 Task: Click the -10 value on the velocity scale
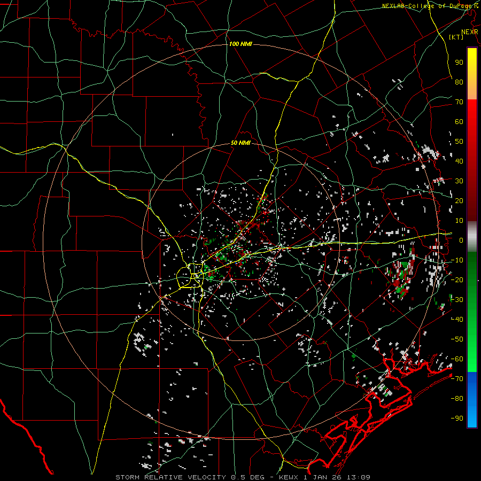point(457,260)
